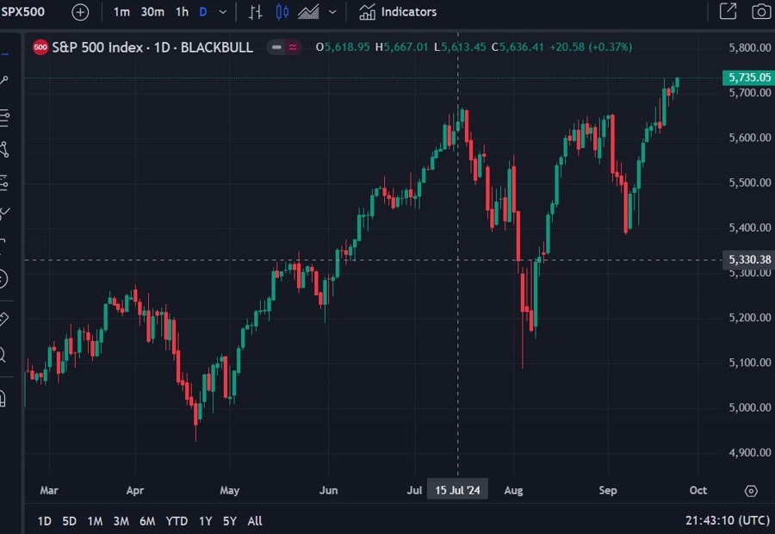Select the 30m timeframe

[154, 11]
